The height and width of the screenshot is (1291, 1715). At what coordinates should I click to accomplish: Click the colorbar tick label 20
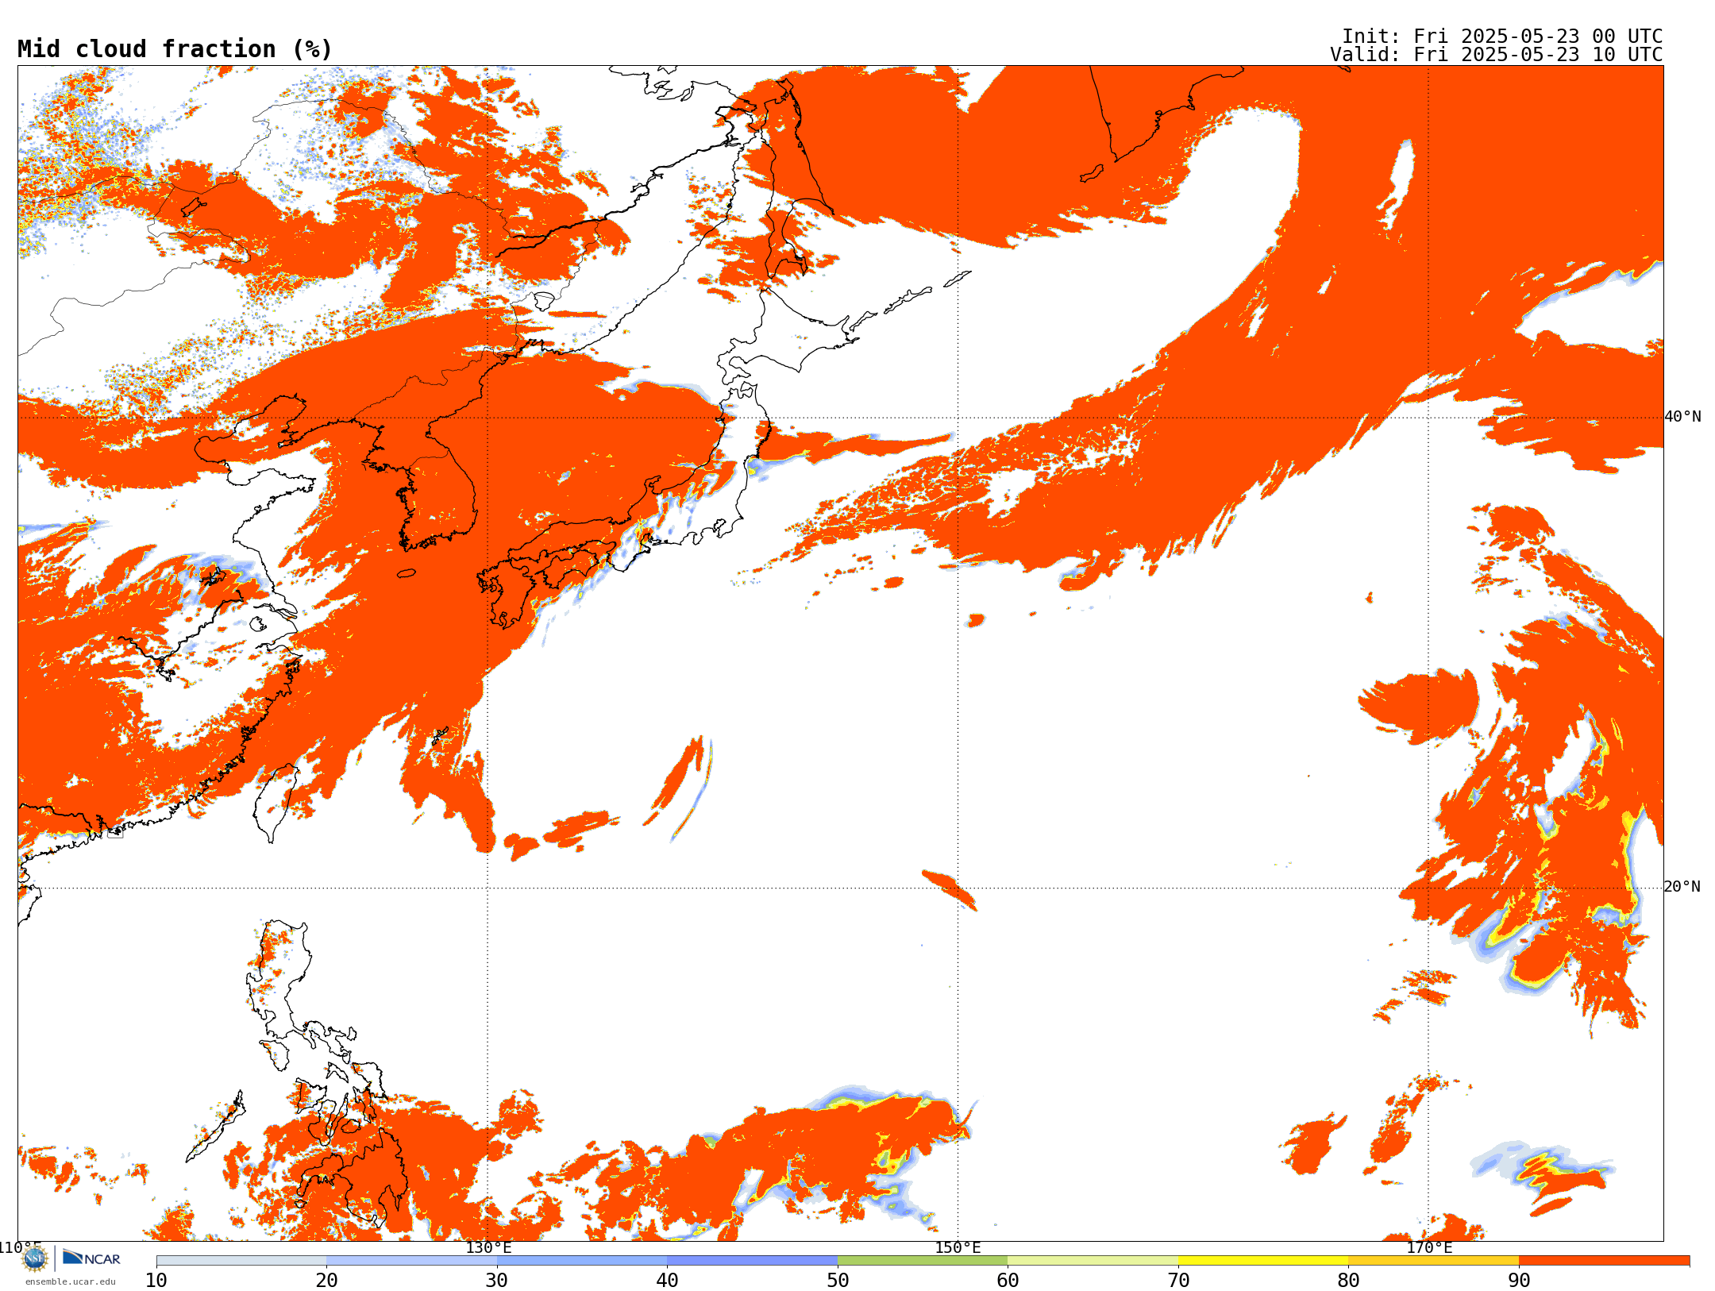(326, 1281)
